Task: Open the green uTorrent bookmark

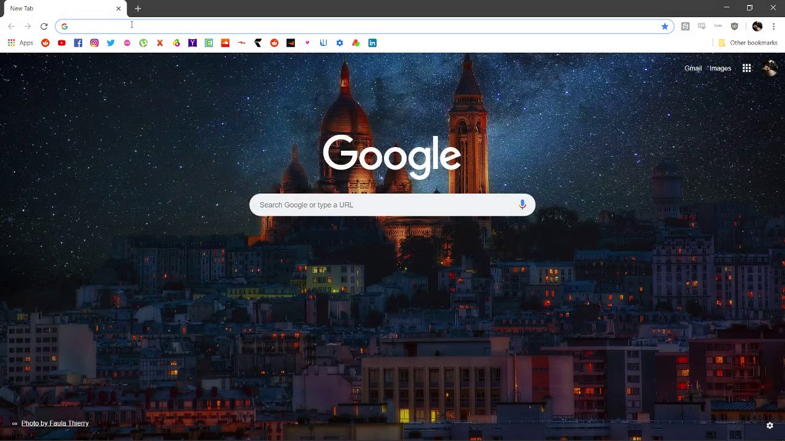Action: [x=144, y=43]
